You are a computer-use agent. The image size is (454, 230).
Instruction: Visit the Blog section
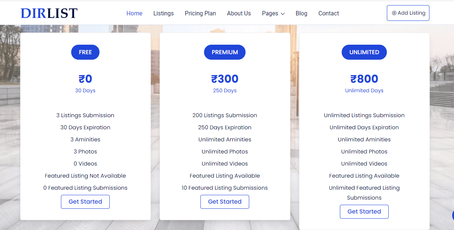coord(301,13)
